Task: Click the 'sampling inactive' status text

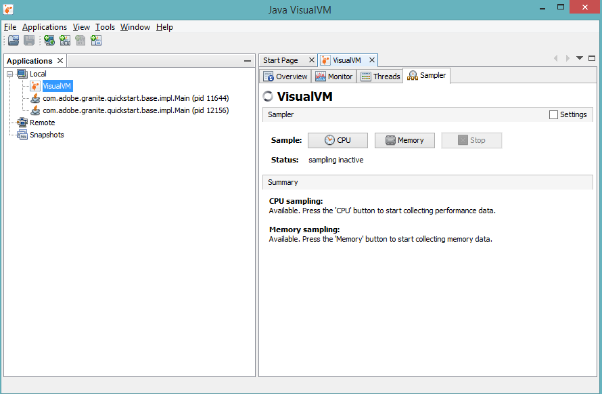Action: [336, 160]
